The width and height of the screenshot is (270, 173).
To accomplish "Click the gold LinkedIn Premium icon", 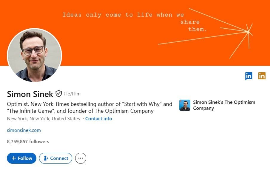I will pos(262,76).
